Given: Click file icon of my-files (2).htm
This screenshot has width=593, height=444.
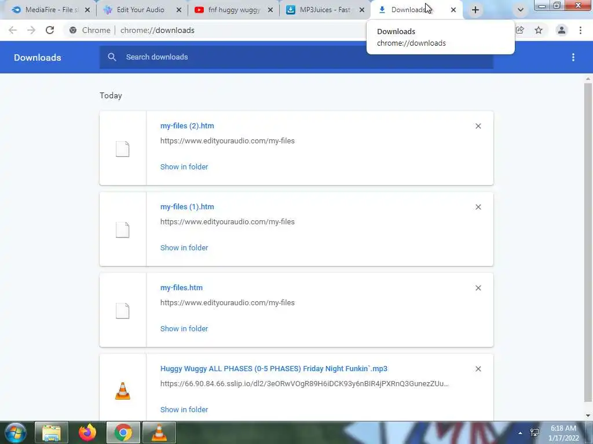Looking at the screenshot, I should coord(123,149).
